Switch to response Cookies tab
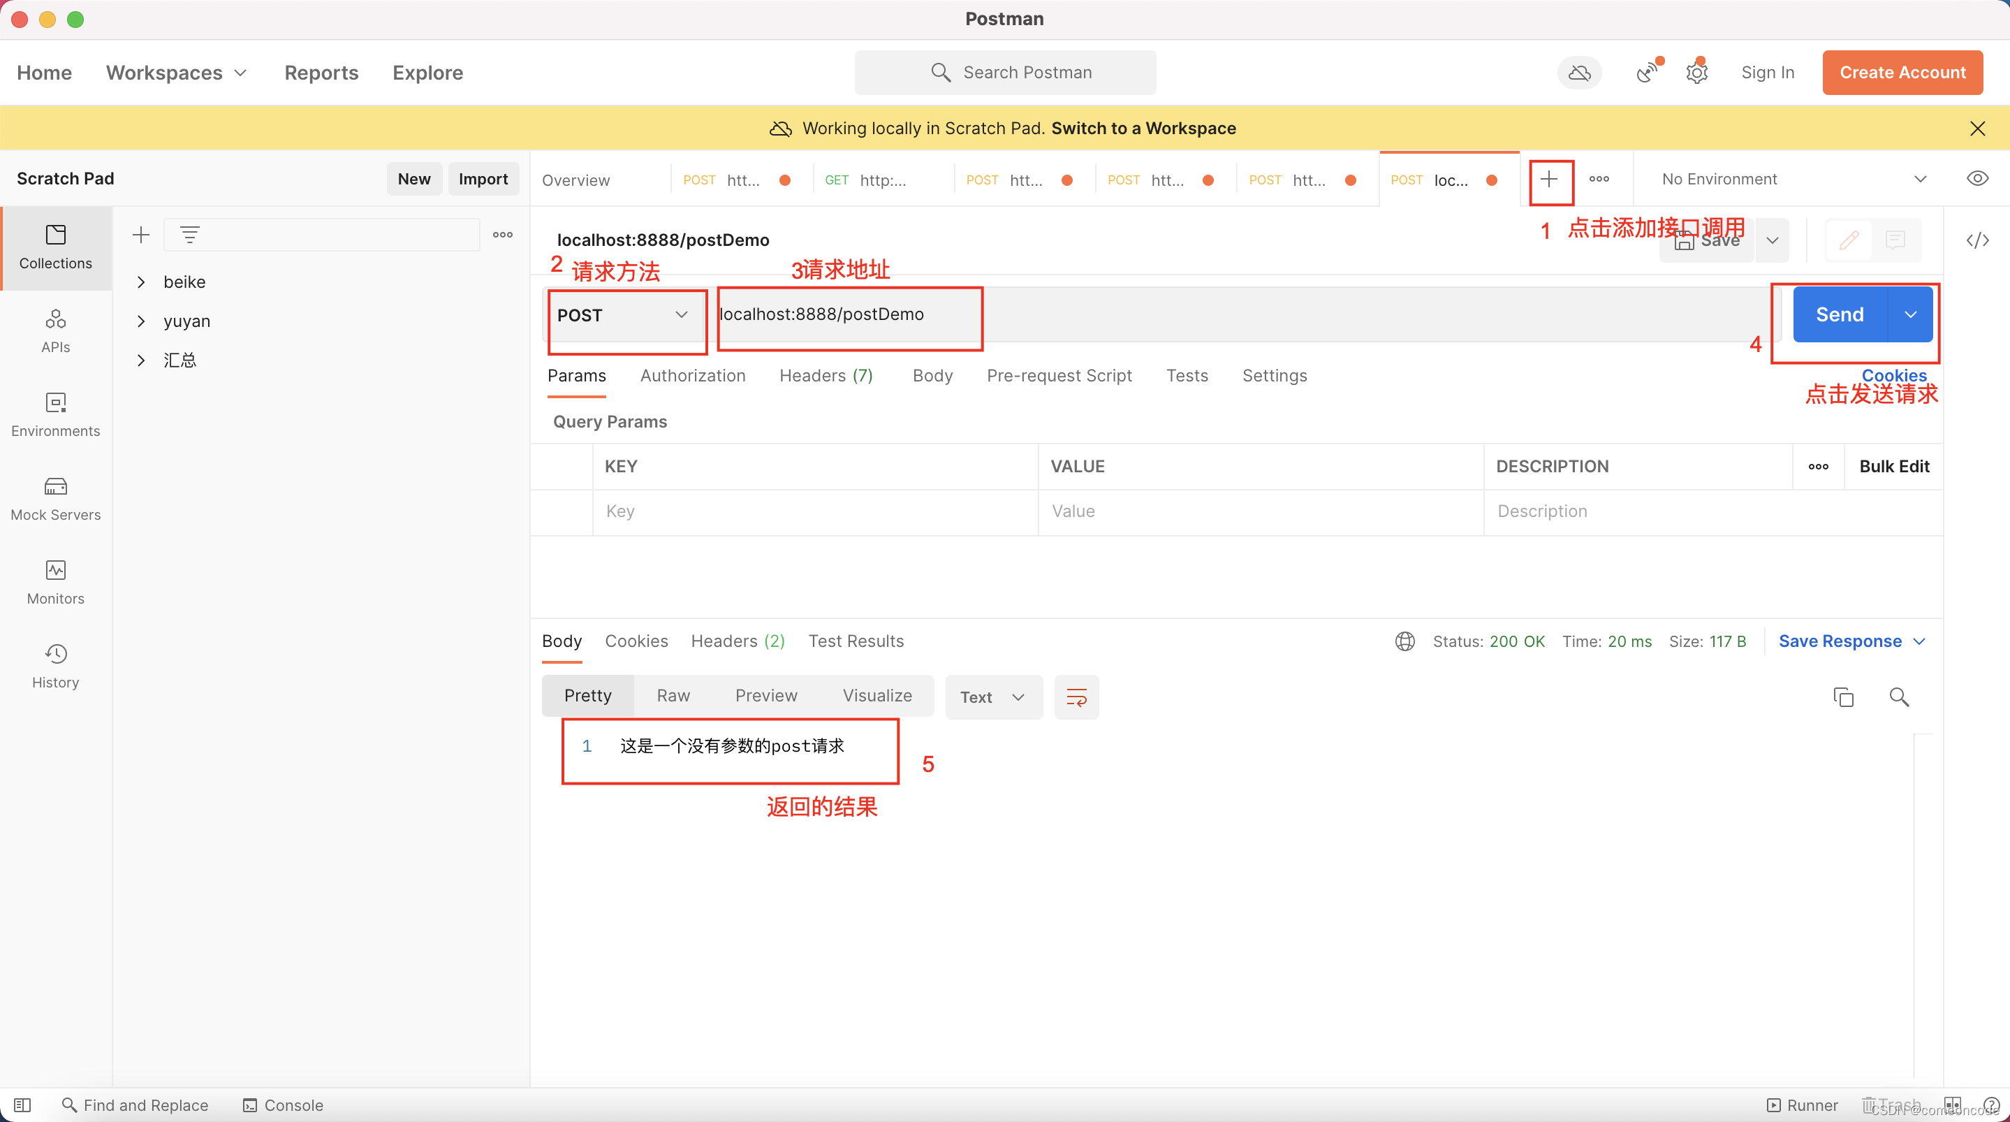2010x1122 pixels. tap(636, 641)
